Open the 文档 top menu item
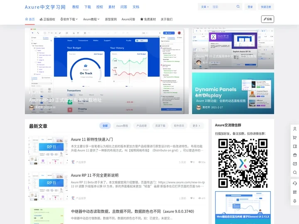Image resolution: width=299 pixels, height=224 pixels. coord(136,7)
